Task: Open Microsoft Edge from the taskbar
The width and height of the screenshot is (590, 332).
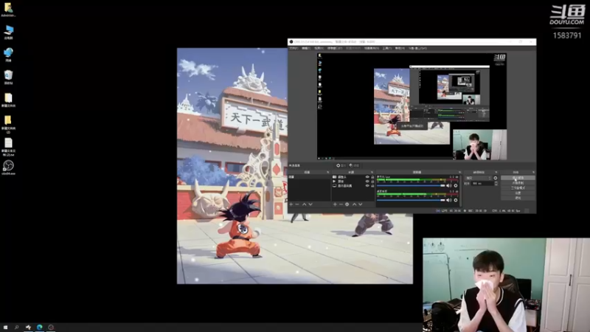Action: point(40,328)
